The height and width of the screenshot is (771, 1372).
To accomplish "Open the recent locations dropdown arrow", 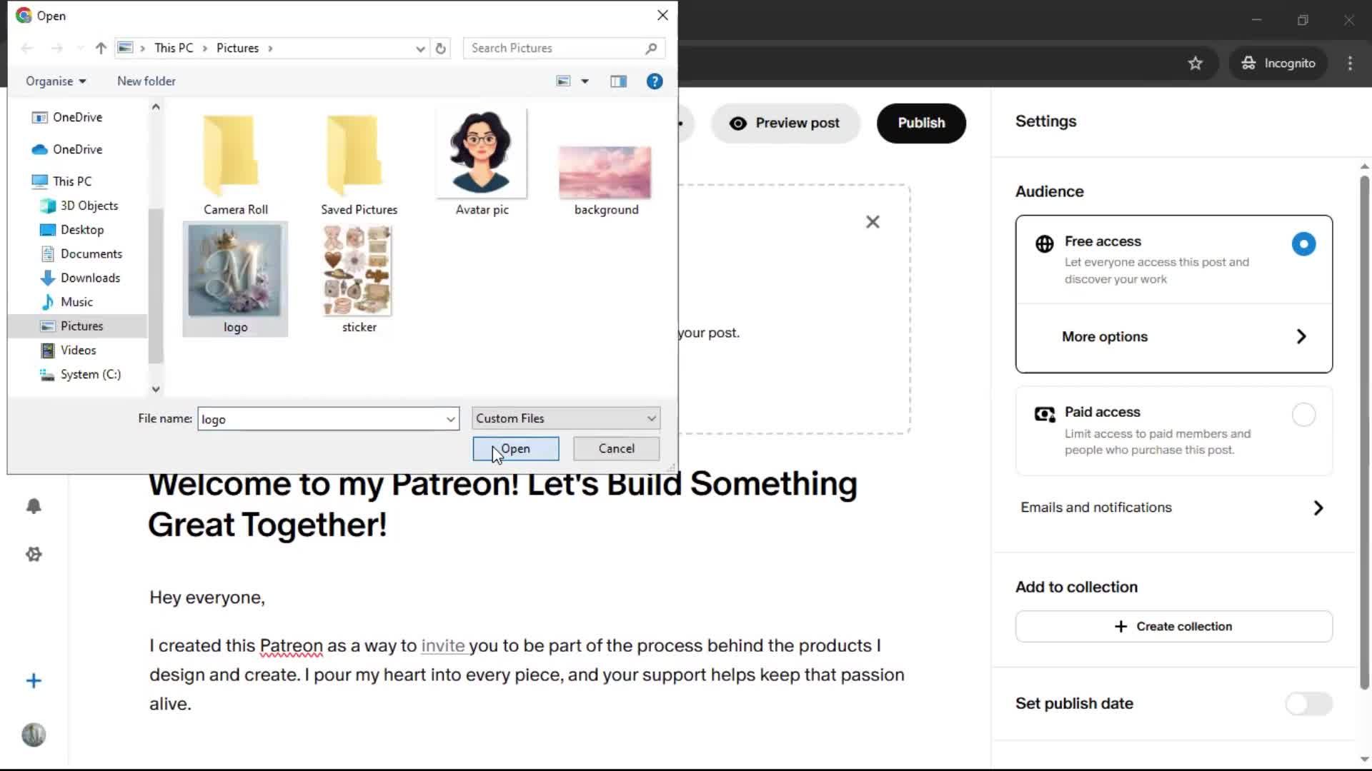I will tap(80, 48).
